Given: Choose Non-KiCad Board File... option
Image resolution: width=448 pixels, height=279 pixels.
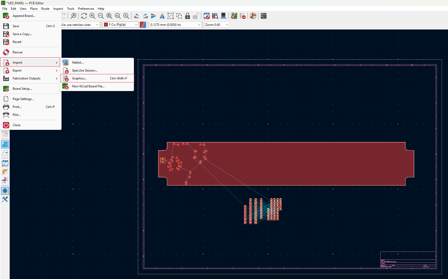Looking at the screenshot, I should 97,86.
